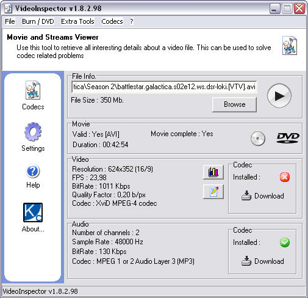Click the VideoInspector title bar app icon
Viewport: 308px width, 298px height.
click(x=8, y=9)
